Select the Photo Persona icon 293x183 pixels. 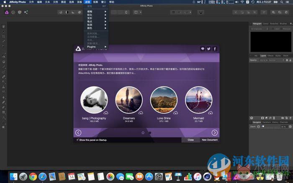click(x=7, y=12)
